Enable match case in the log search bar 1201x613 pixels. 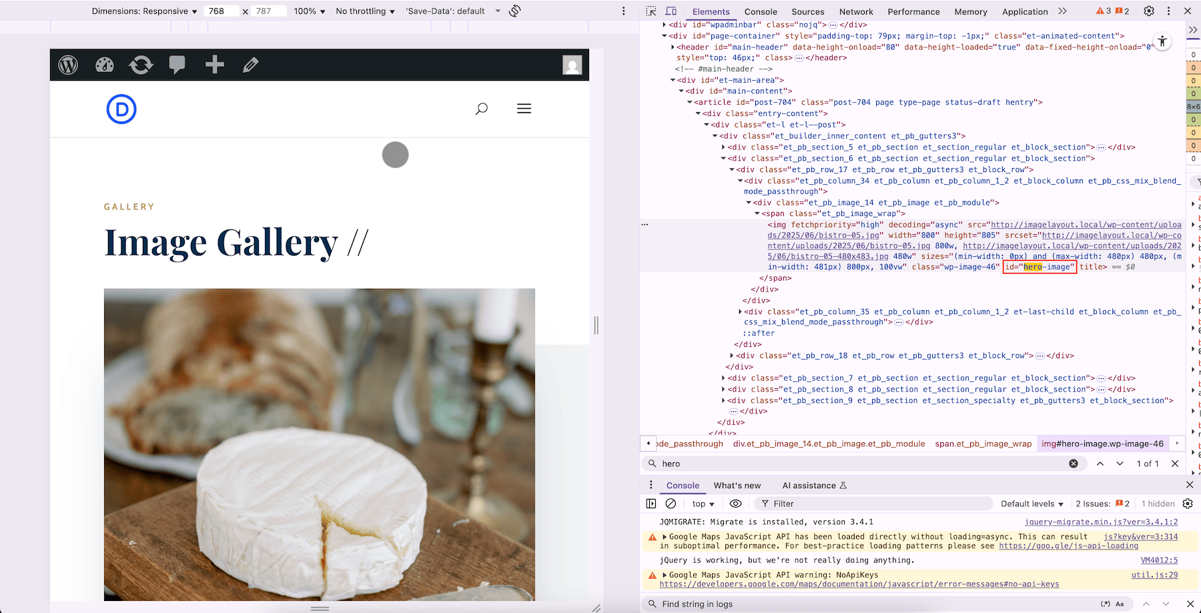[x=1120, y=604]
